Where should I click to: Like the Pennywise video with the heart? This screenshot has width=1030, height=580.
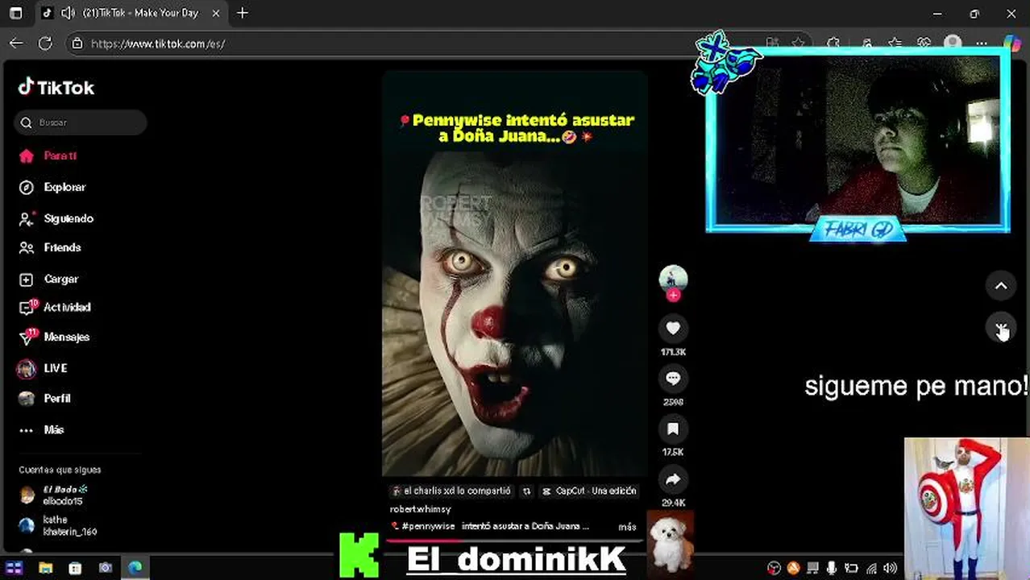coord(673,328)
